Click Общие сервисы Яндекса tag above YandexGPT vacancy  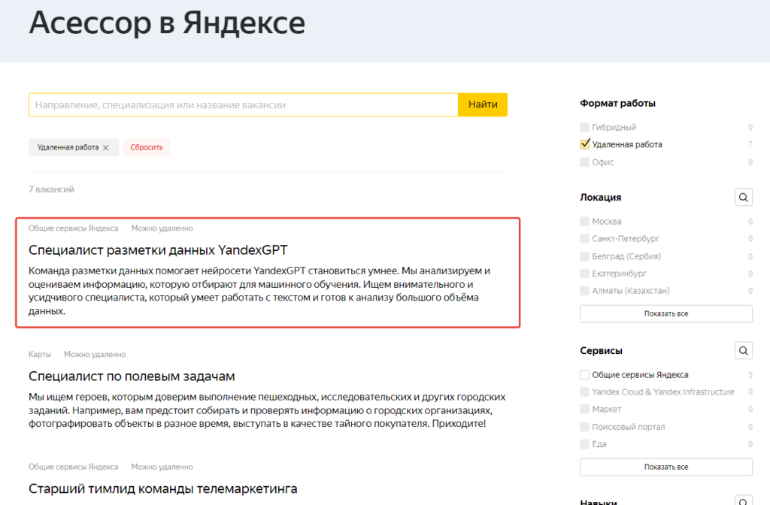coord(73,228)
